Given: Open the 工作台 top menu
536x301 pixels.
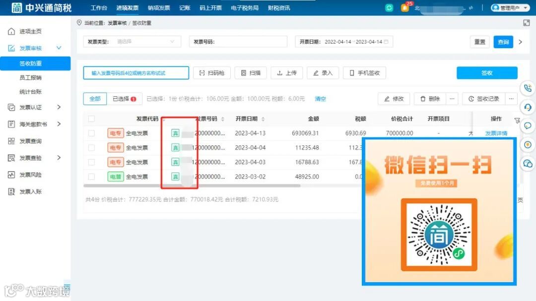Looking at the screenshot, I should 99,8.
